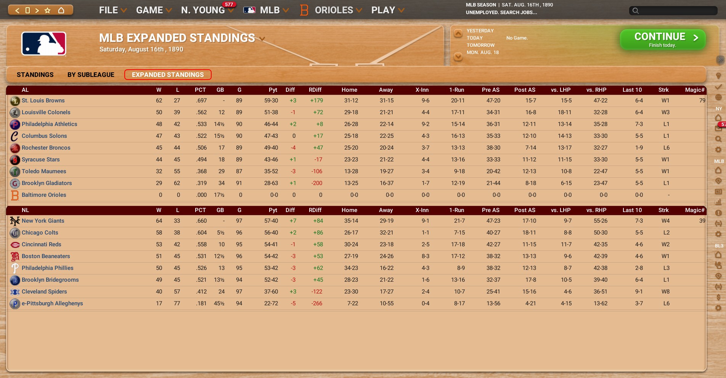The width and height of the screenshot is (726, 378).
Task: Click the St. Louis Browns logo
Action: tap(15, 101)
